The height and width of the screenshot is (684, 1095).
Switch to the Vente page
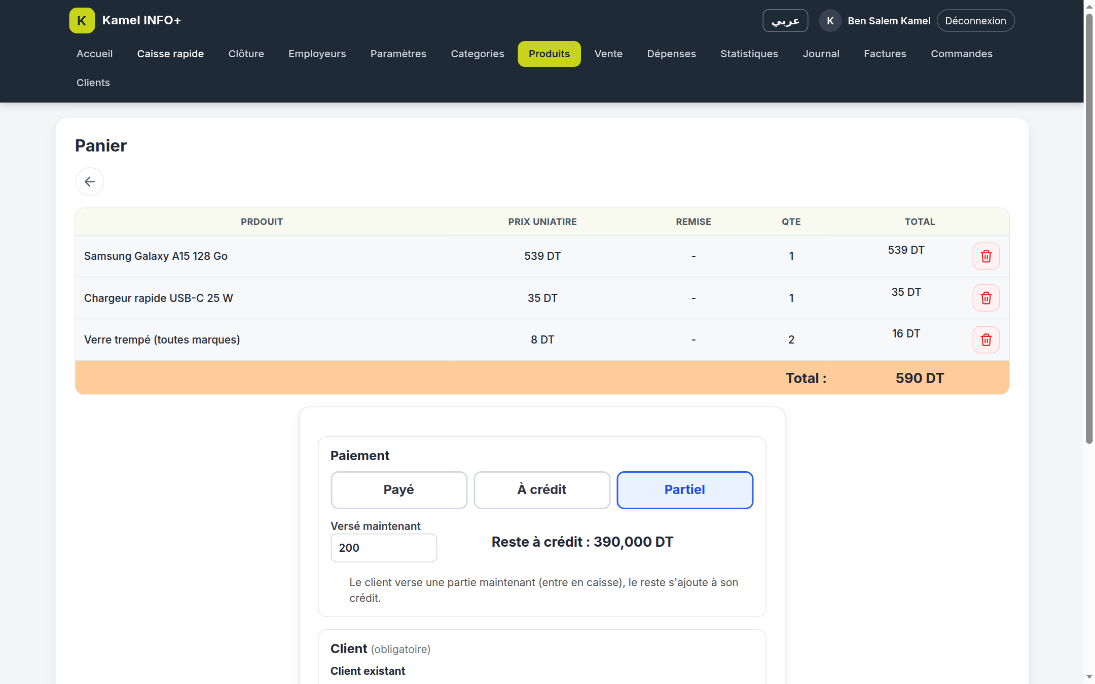(x=608, y=54)
